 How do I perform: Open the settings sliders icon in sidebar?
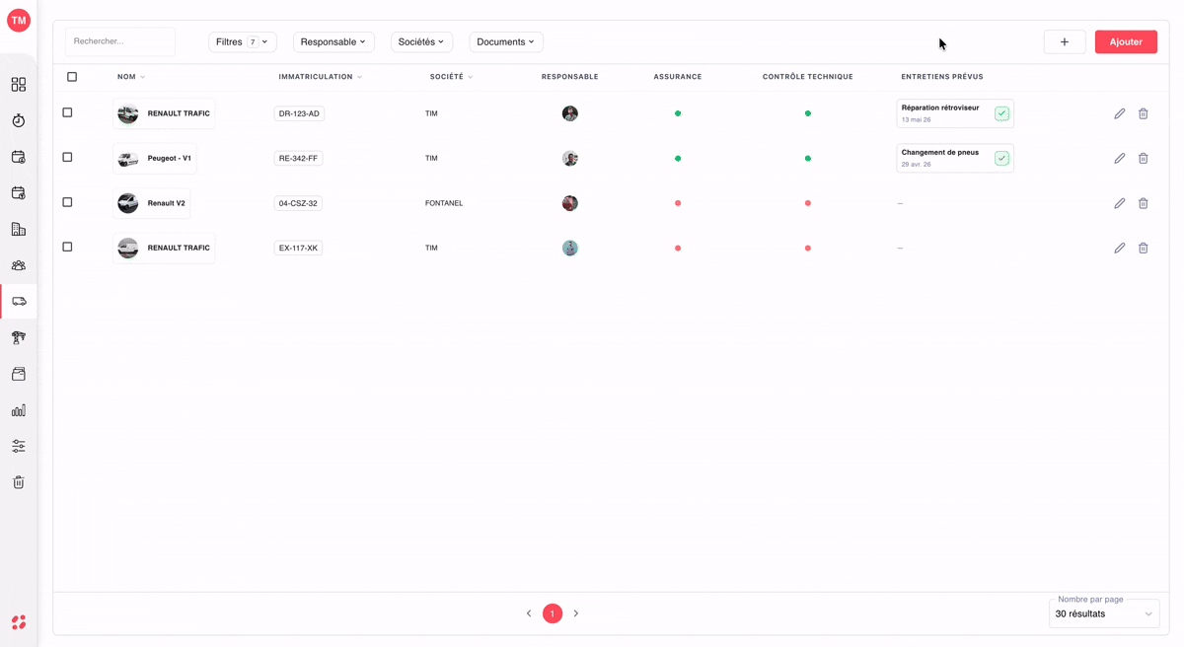(18, 446)
